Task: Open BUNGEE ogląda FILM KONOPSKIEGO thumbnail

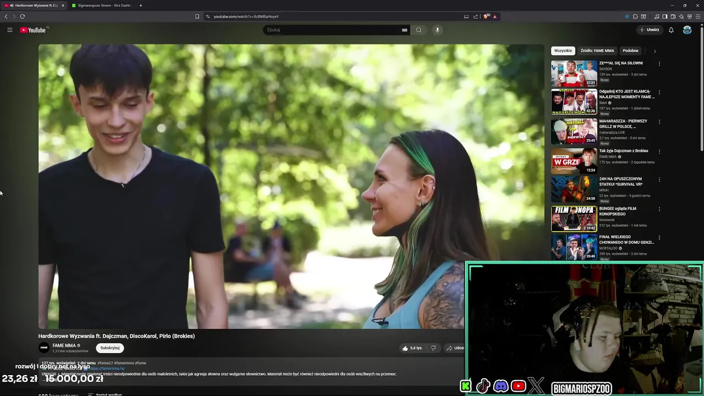Action: click(x=574, y=218)
